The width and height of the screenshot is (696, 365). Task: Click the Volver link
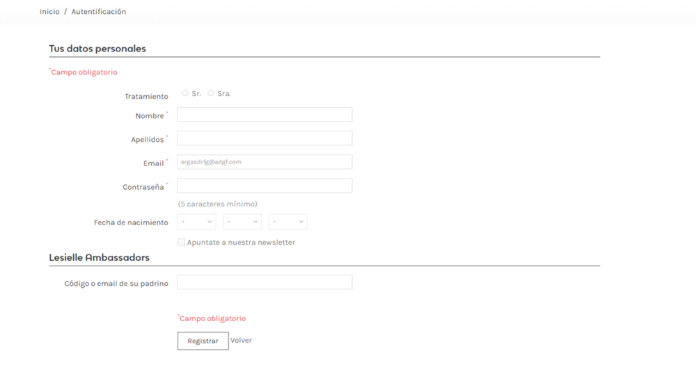(x=241, y=341)
